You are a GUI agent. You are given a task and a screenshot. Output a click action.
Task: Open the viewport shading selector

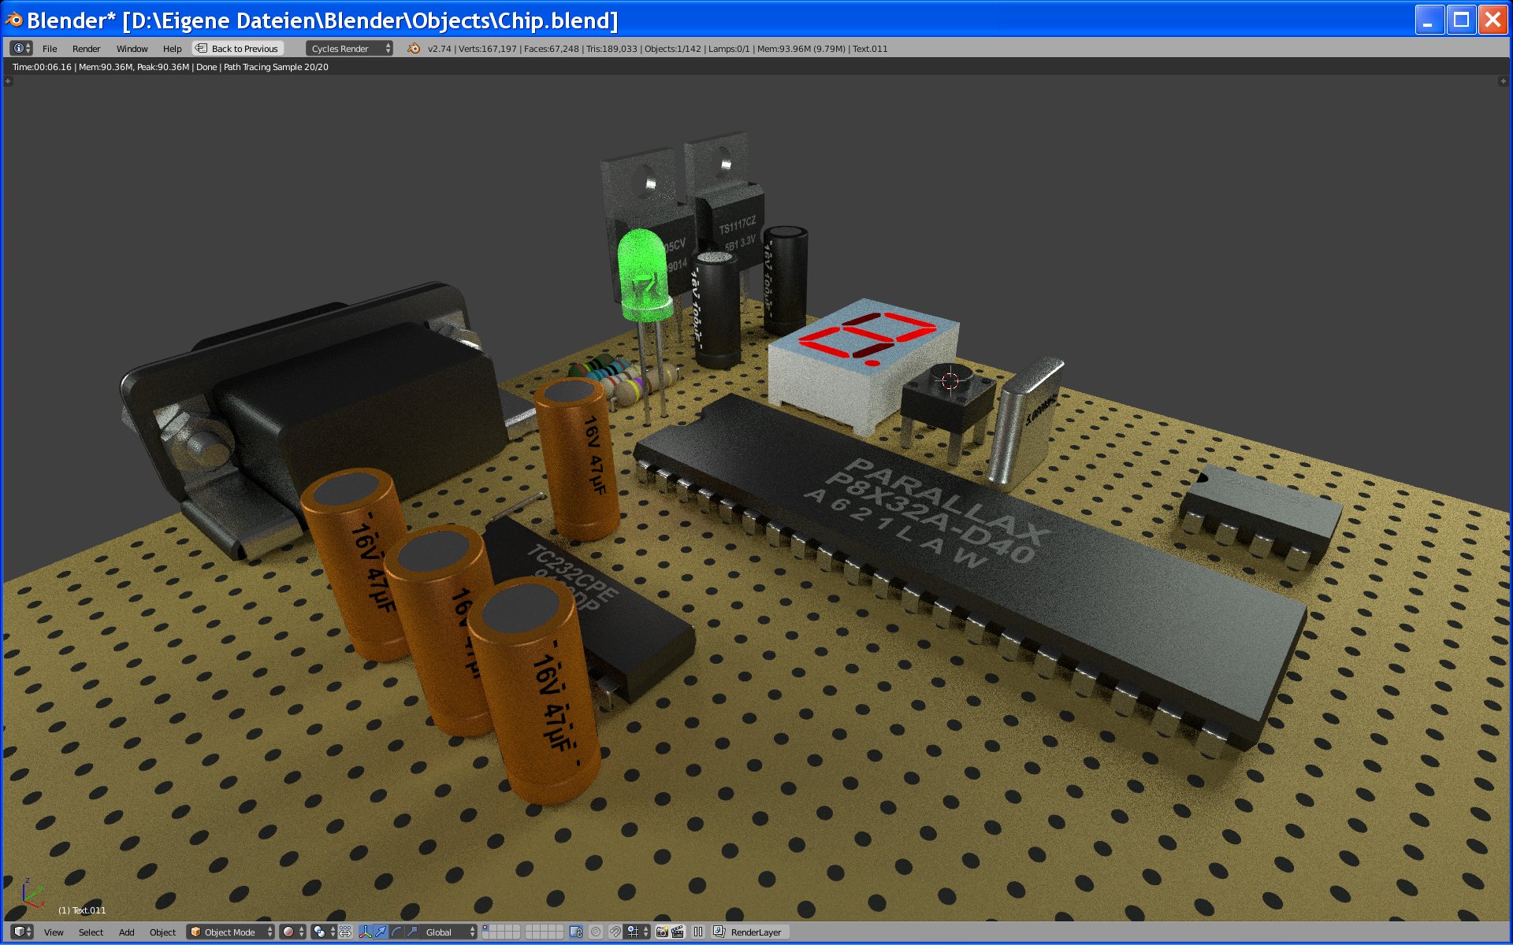point(293,932)
